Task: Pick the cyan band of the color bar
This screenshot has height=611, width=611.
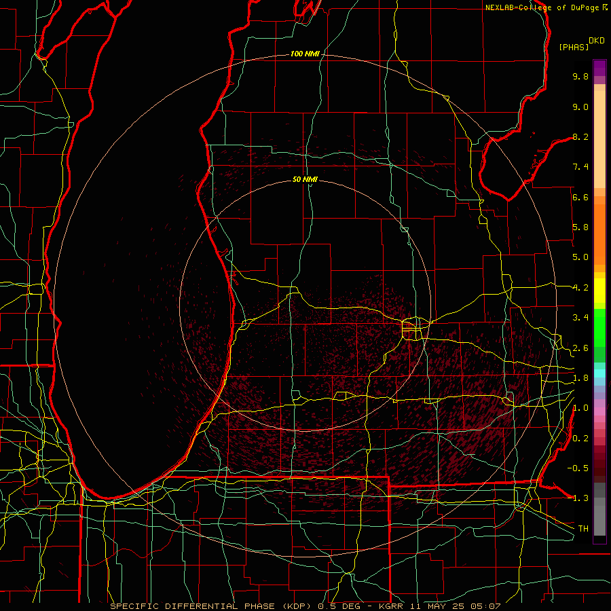Action: pyautogui.click(x=599, y=373)
